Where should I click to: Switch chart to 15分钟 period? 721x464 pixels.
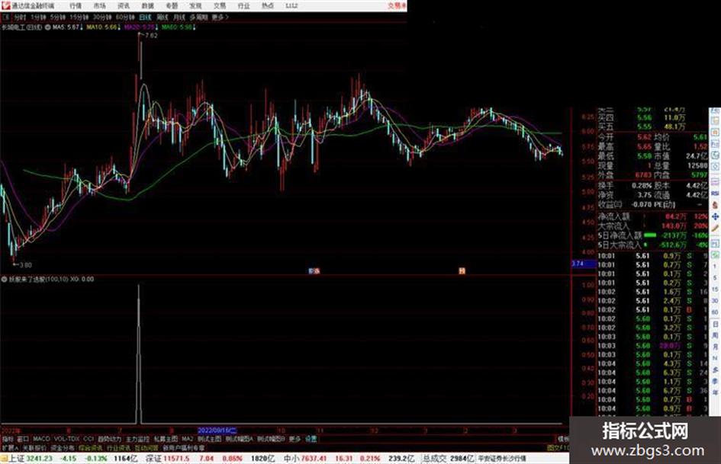point(79,17)
